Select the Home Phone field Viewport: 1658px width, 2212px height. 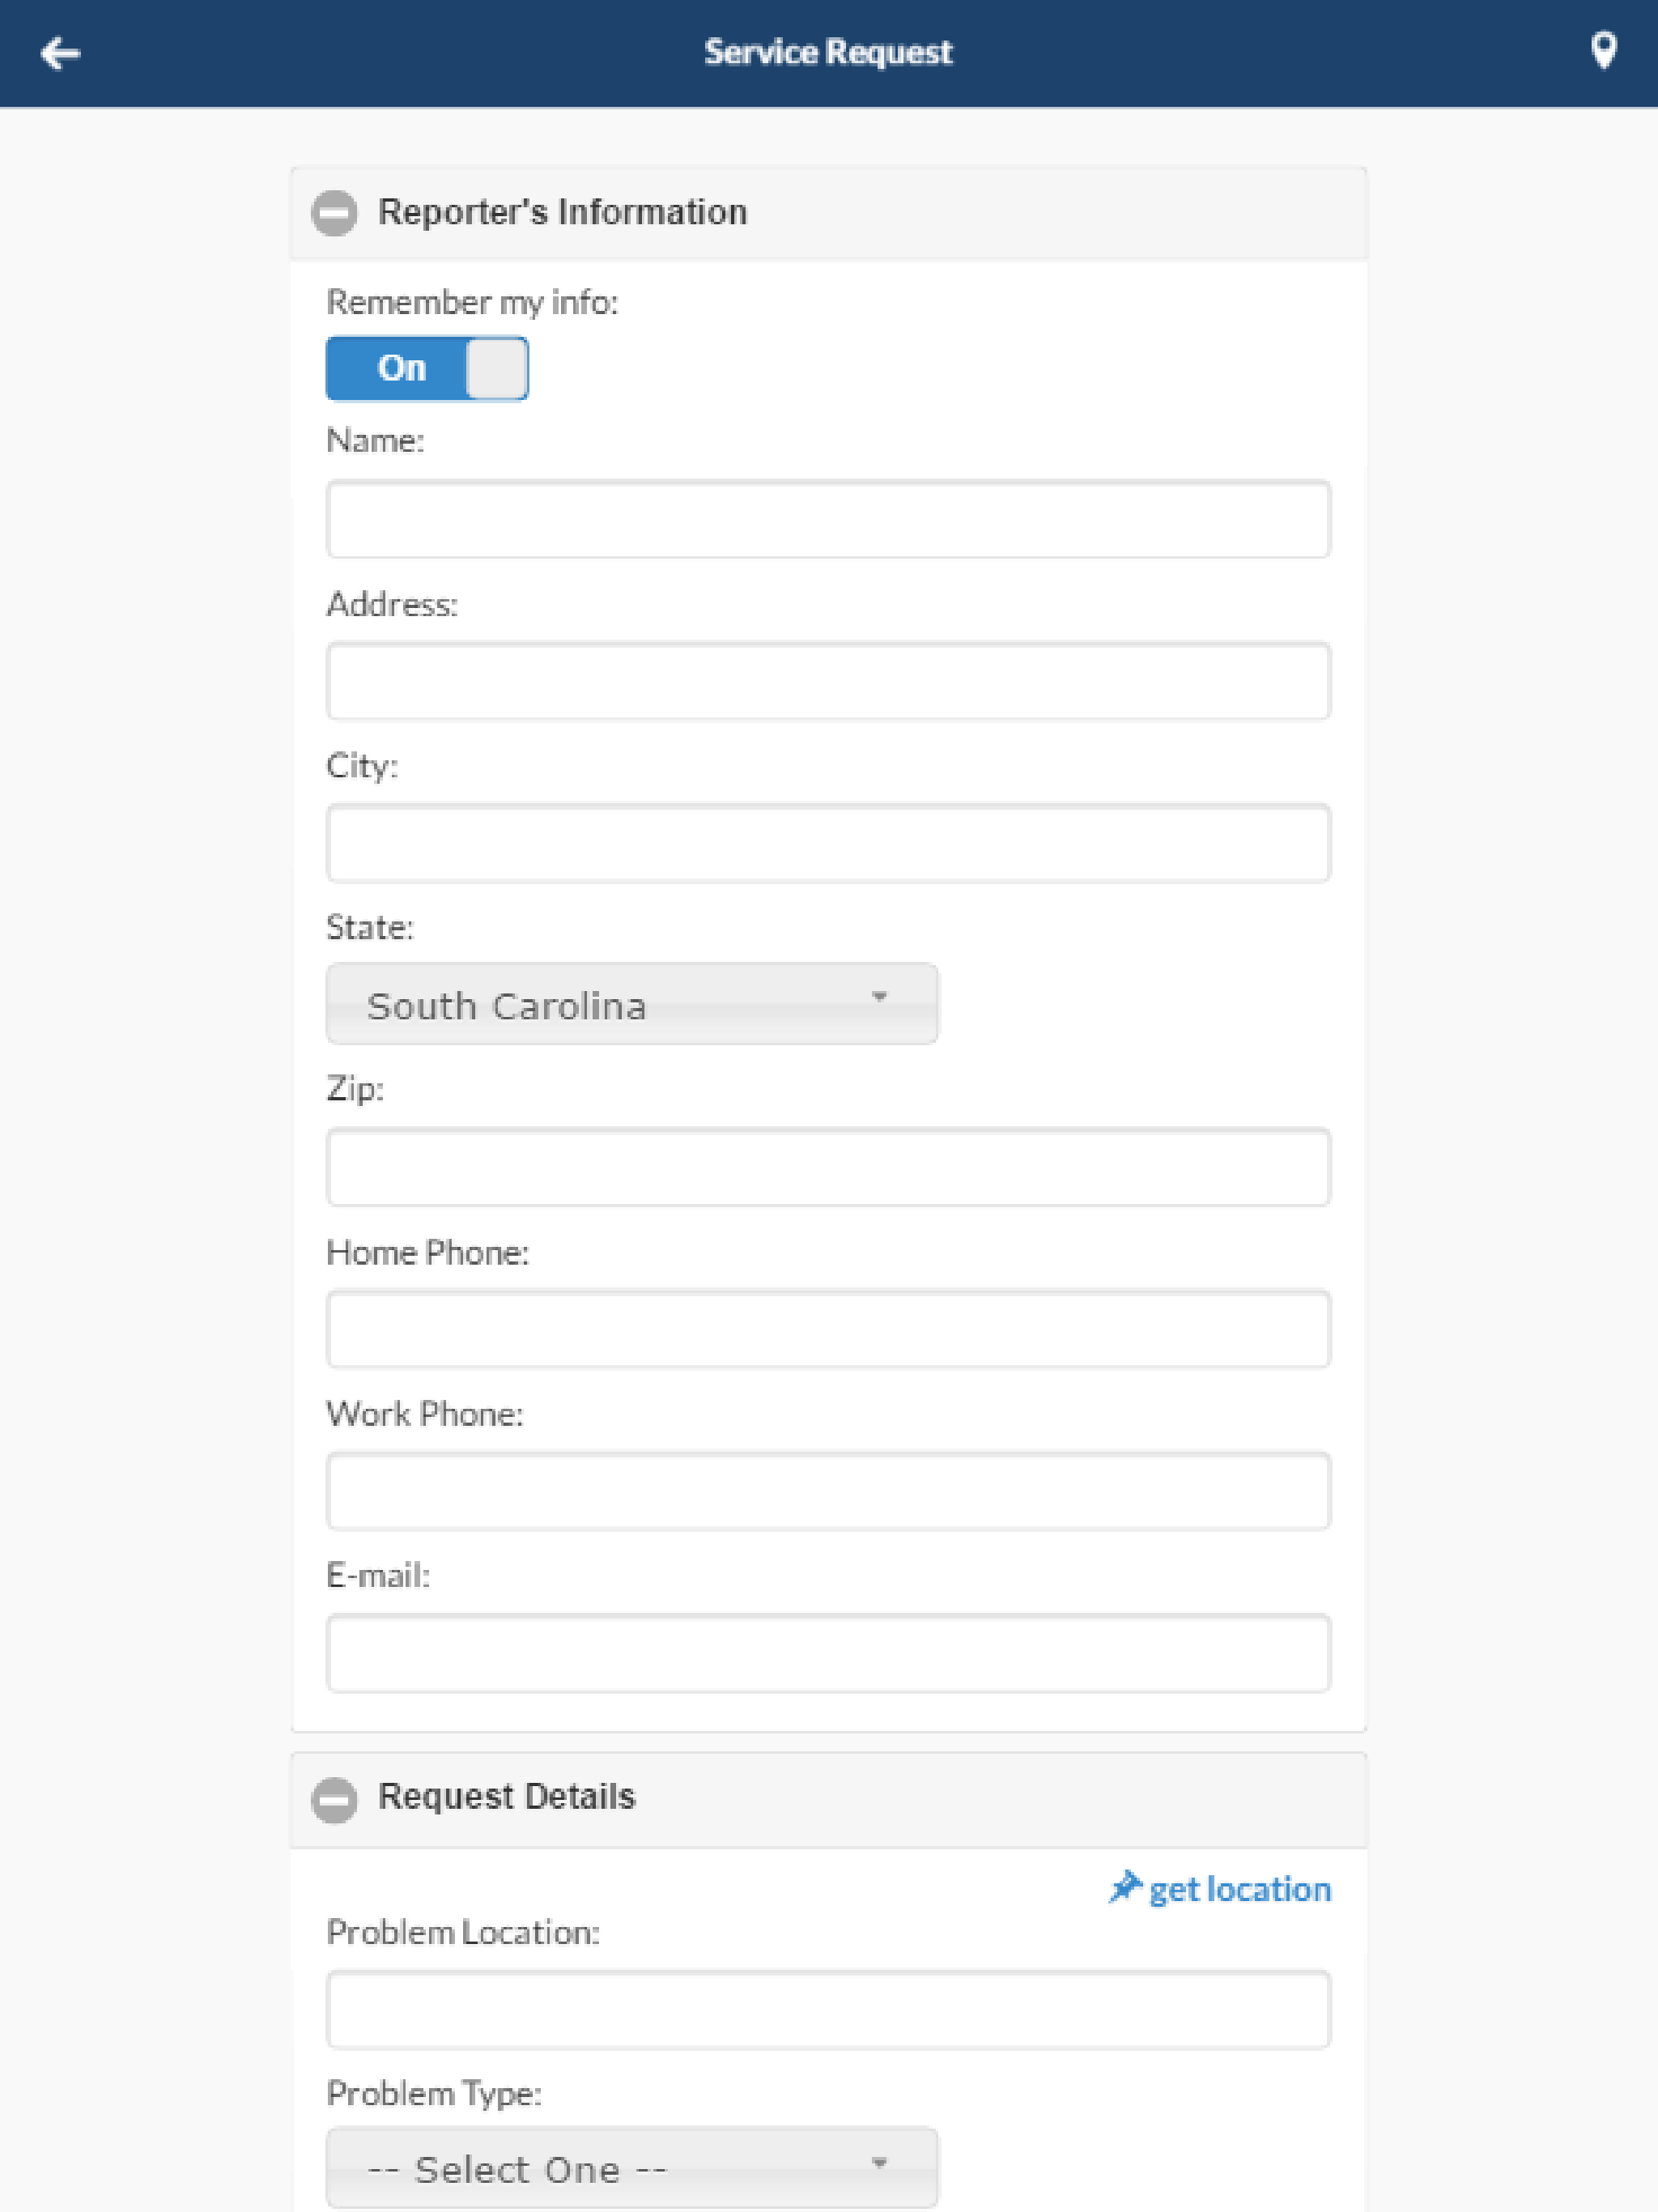828,1329
